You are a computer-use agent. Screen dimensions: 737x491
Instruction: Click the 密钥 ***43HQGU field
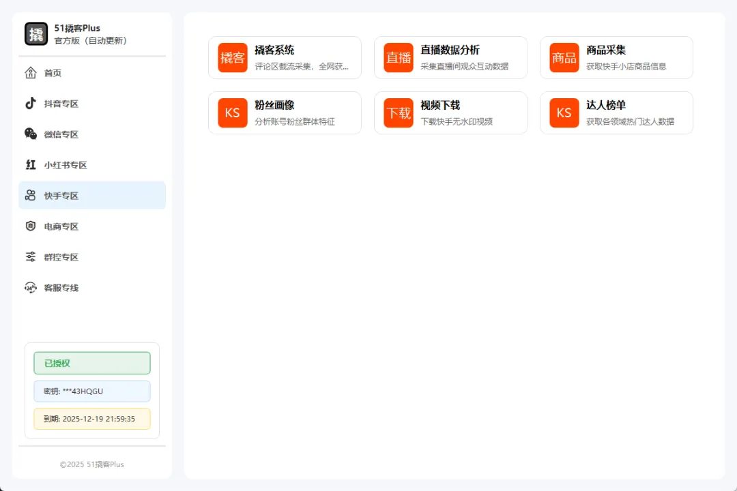click(91, 391)
